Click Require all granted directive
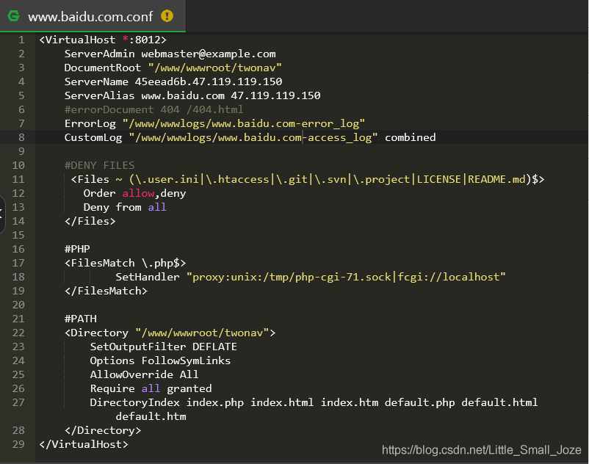 (x=151, y=388)
